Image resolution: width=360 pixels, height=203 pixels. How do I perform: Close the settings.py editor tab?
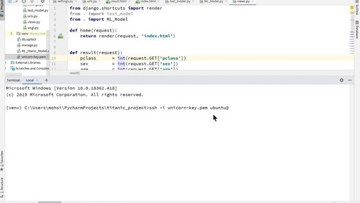(x=76, y=1)
